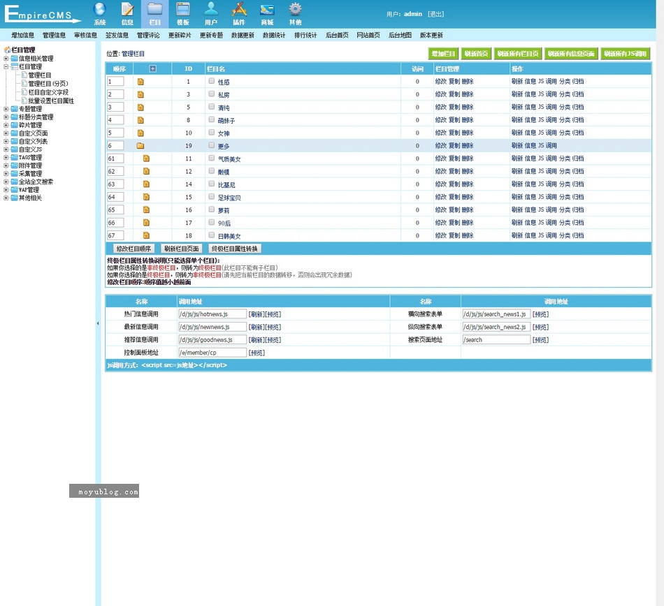Click the page icon in the 日韩美女 row
Screen dimensions: 664x606
146,235
